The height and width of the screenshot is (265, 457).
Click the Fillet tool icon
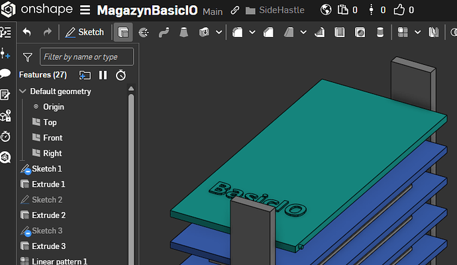click(x=238, y=32)
